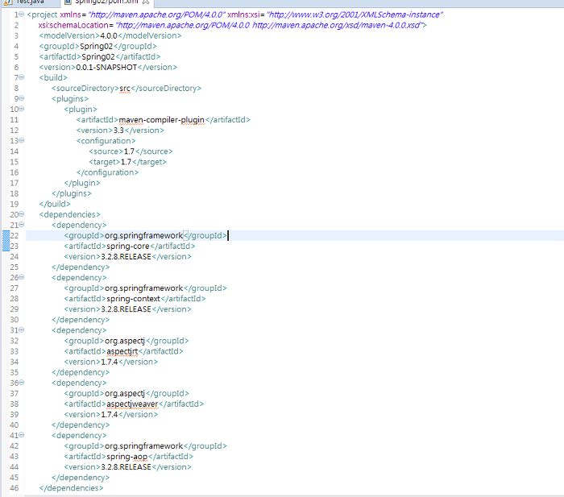Viewport: 564px width, 497px height.
Task: Click version 1.7.4 on line 39
Action: 110,415
